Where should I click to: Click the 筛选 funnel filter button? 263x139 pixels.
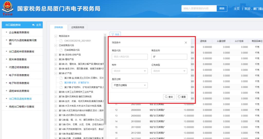tap(115, 34)
